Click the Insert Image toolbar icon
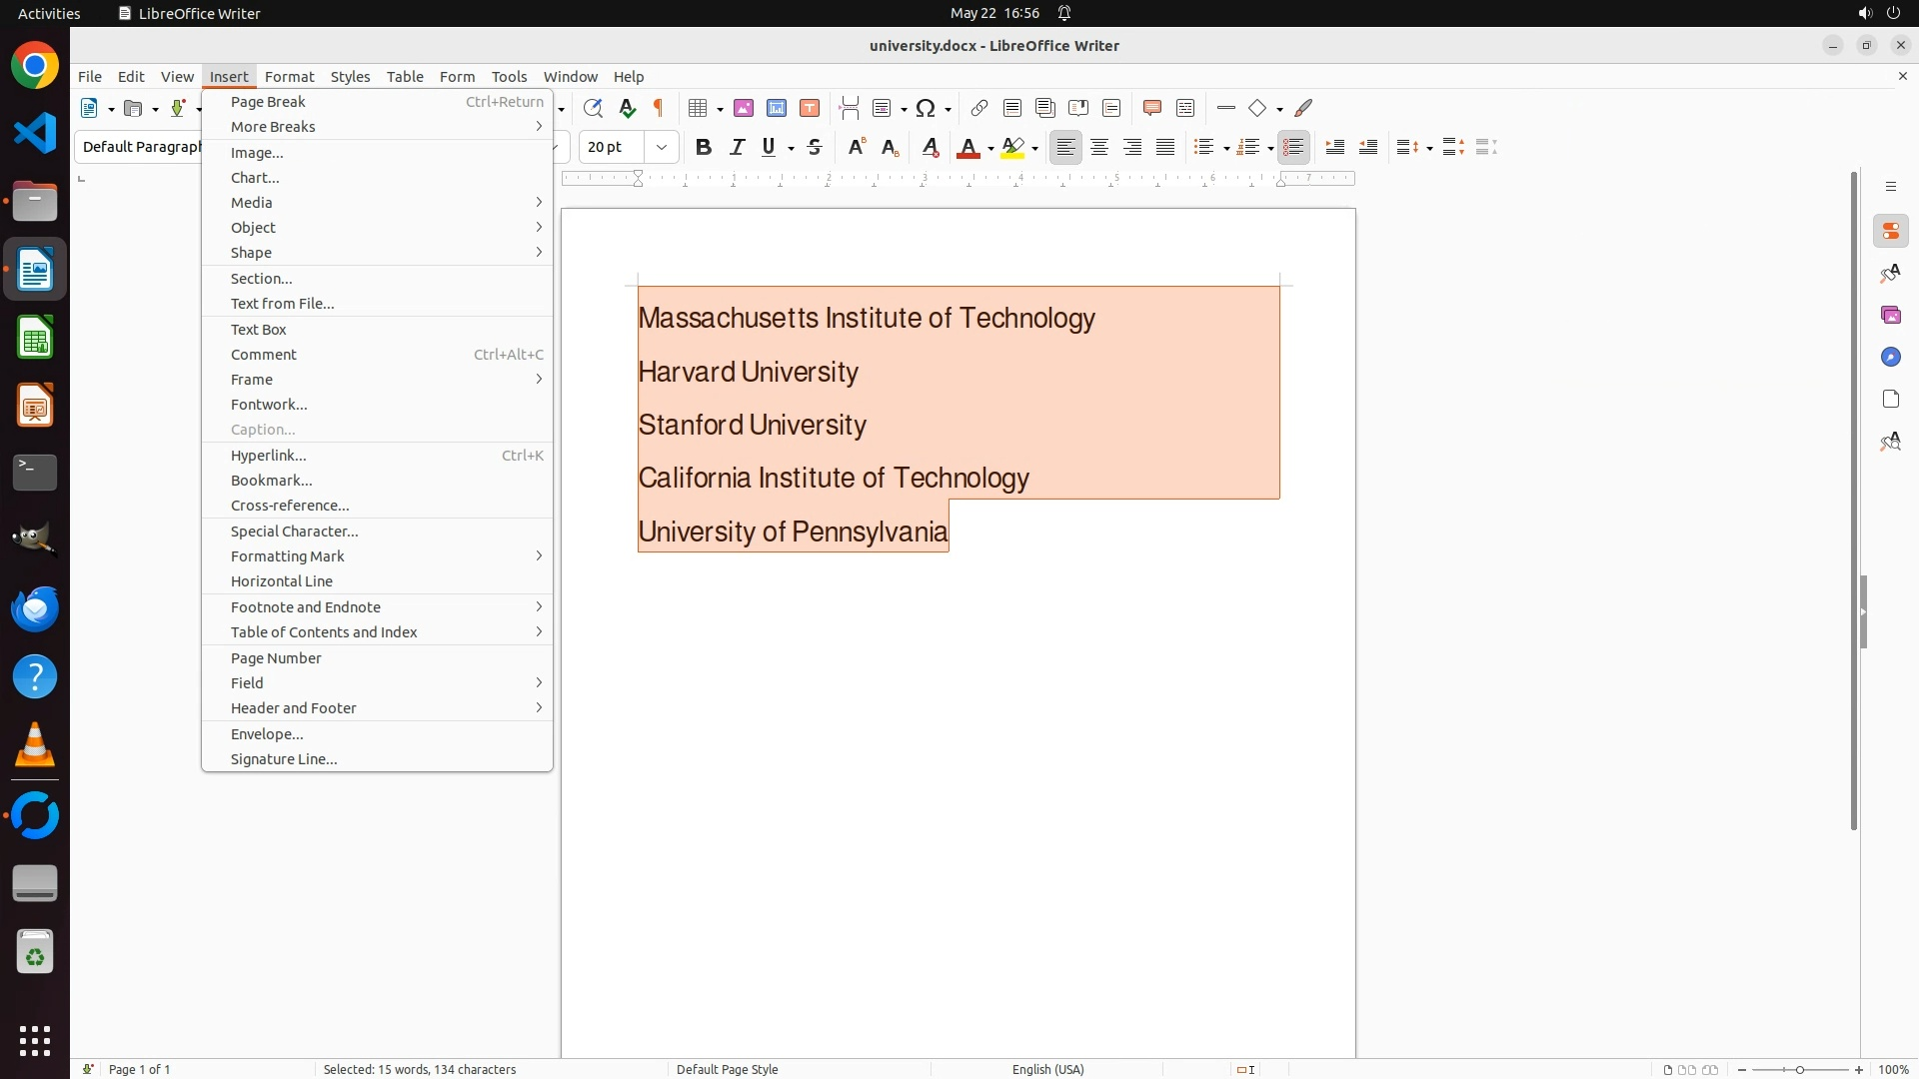The height and width of the screenshot is (1079, 1919). pos(744,108)
